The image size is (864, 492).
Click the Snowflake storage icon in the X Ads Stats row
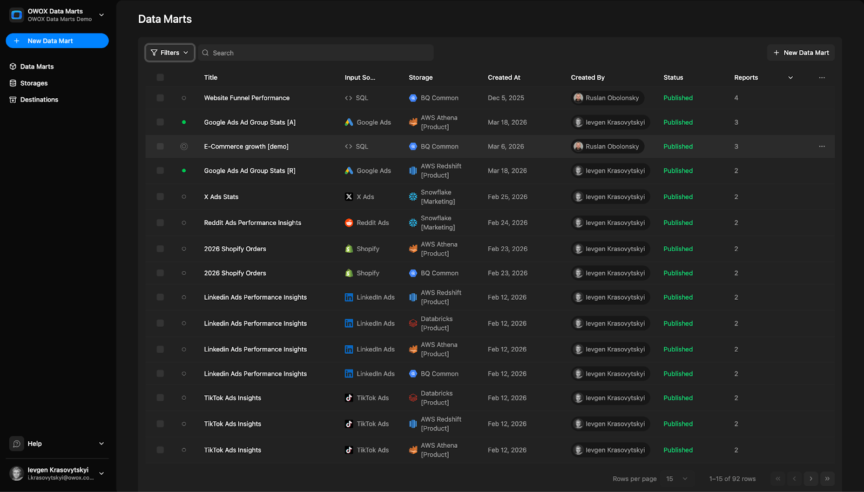tap(413, 197)
